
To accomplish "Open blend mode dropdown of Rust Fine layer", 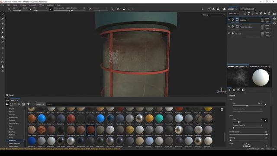I will [267, 19].
